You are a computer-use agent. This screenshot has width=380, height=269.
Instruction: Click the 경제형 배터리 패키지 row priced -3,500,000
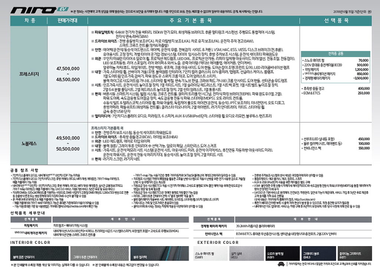coord(335,78)
